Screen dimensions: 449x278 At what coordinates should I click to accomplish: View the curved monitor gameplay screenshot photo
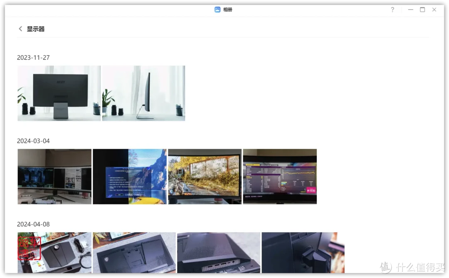click(x=205, y=176)
